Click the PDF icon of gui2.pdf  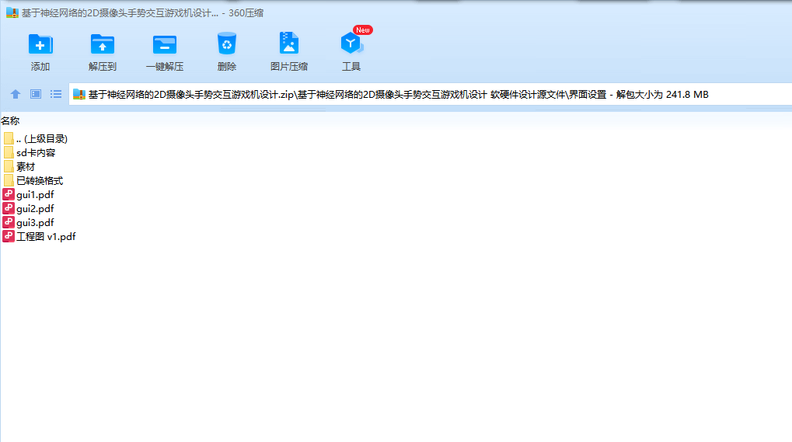(9, 208)
